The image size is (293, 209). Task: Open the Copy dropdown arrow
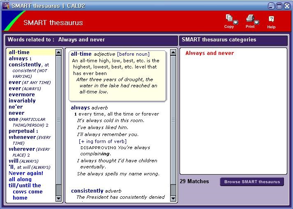(236, 22)
